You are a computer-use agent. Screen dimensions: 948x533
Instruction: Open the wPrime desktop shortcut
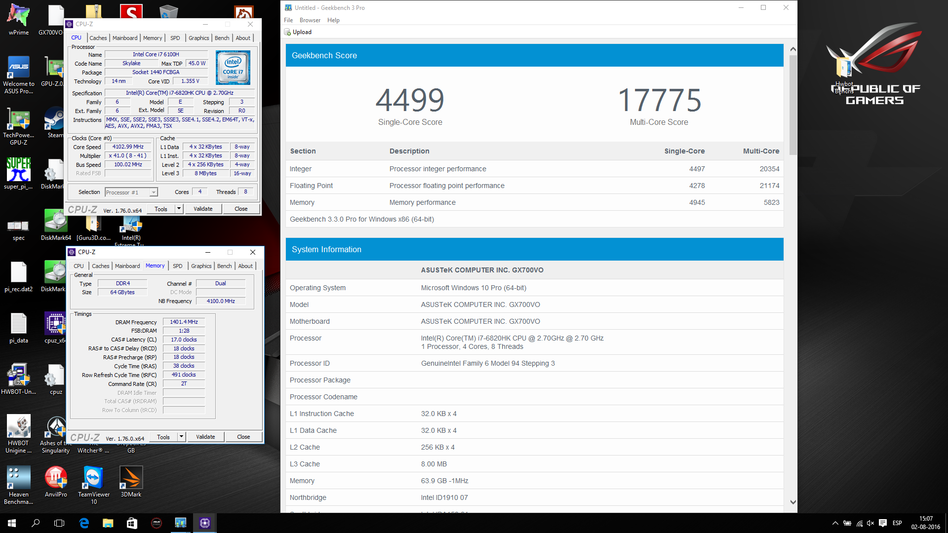point(18,20)
